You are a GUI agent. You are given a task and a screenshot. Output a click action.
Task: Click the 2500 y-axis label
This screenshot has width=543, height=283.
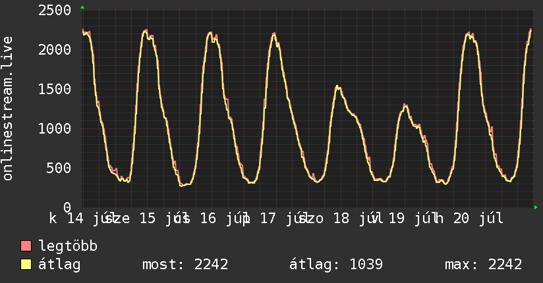click(55, 11)
